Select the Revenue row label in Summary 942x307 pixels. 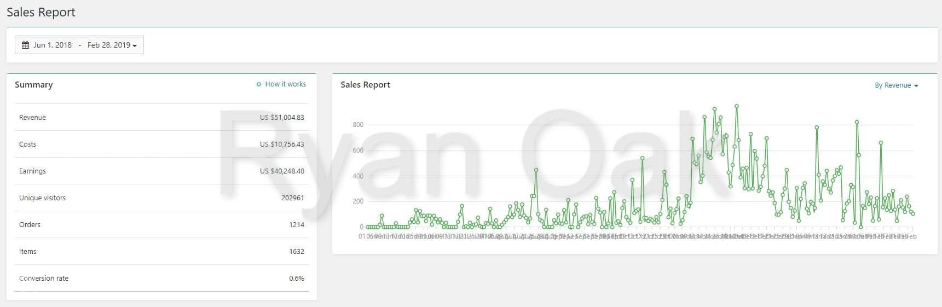32,117
